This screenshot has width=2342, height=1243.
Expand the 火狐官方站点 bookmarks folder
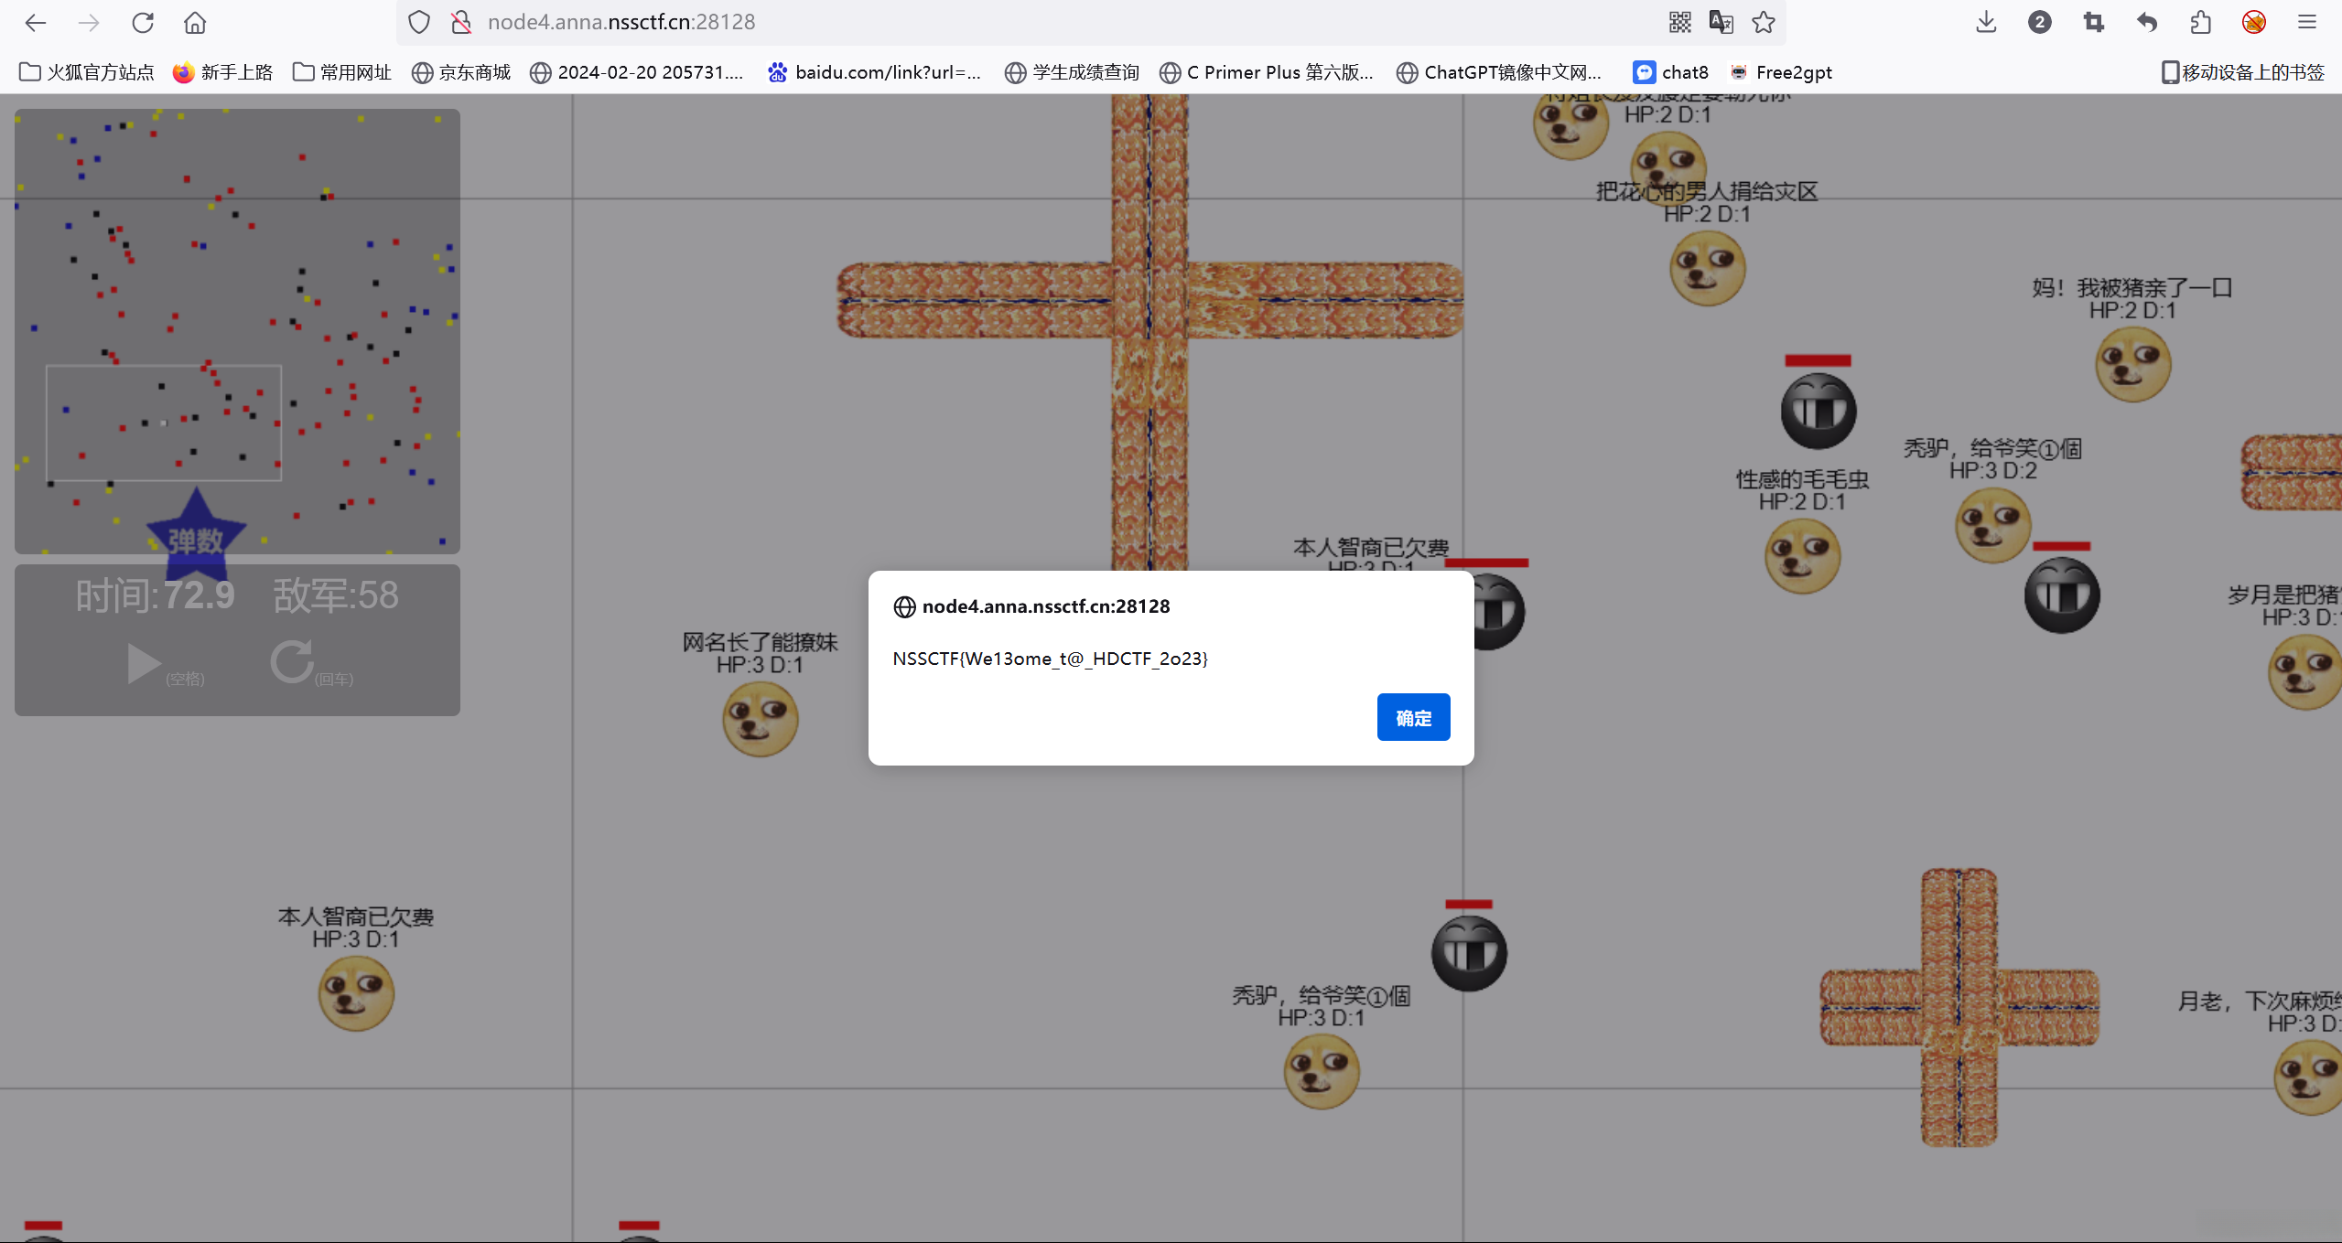87,72
